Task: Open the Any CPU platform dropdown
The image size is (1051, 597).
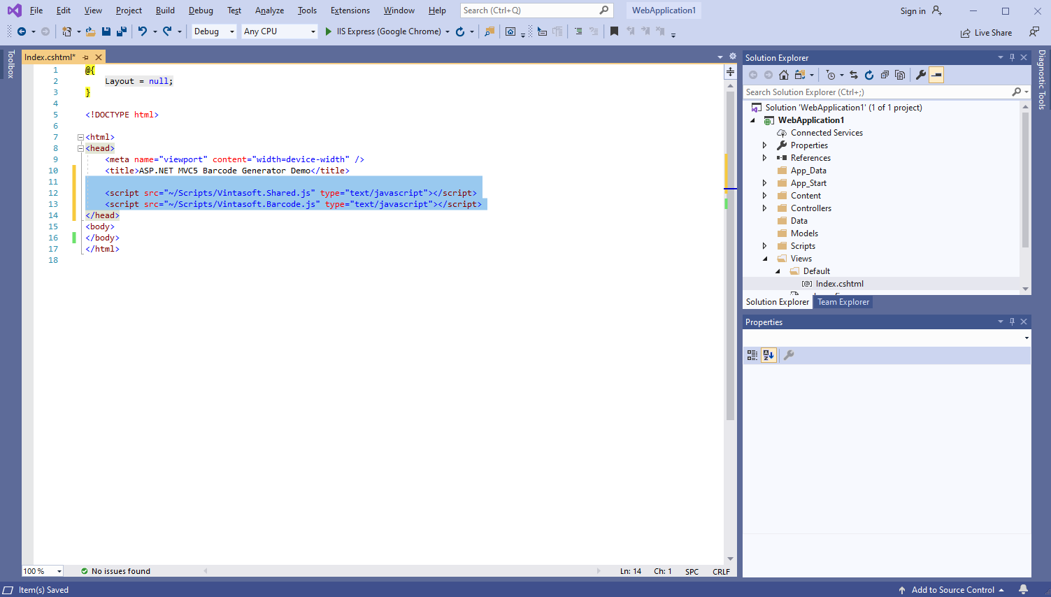Action: 279,31
